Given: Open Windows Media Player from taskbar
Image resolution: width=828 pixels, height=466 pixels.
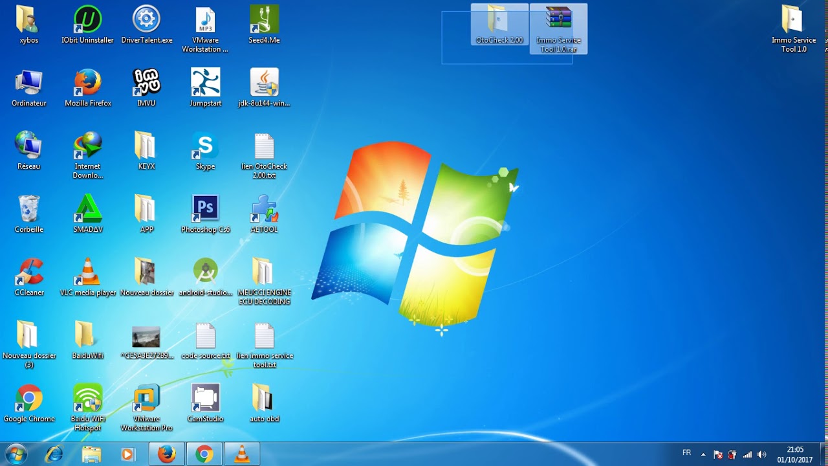Looking at the screenshot, I should (x=128, y=454).
